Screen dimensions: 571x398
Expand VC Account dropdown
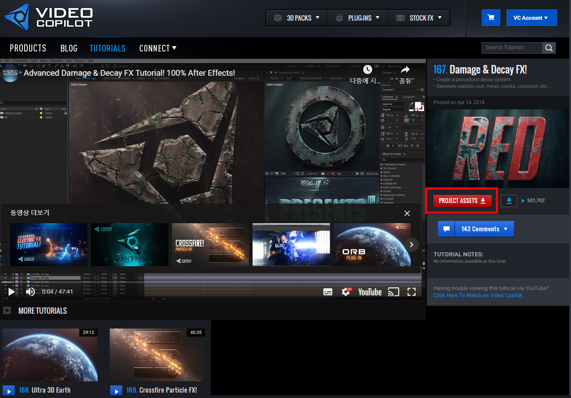coord(532,18)
